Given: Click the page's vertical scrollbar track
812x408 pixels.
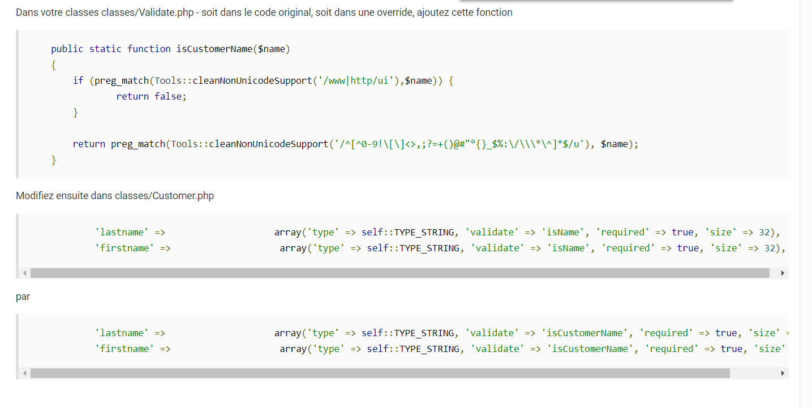Looking at the screenshot, I should coord(806,204).
